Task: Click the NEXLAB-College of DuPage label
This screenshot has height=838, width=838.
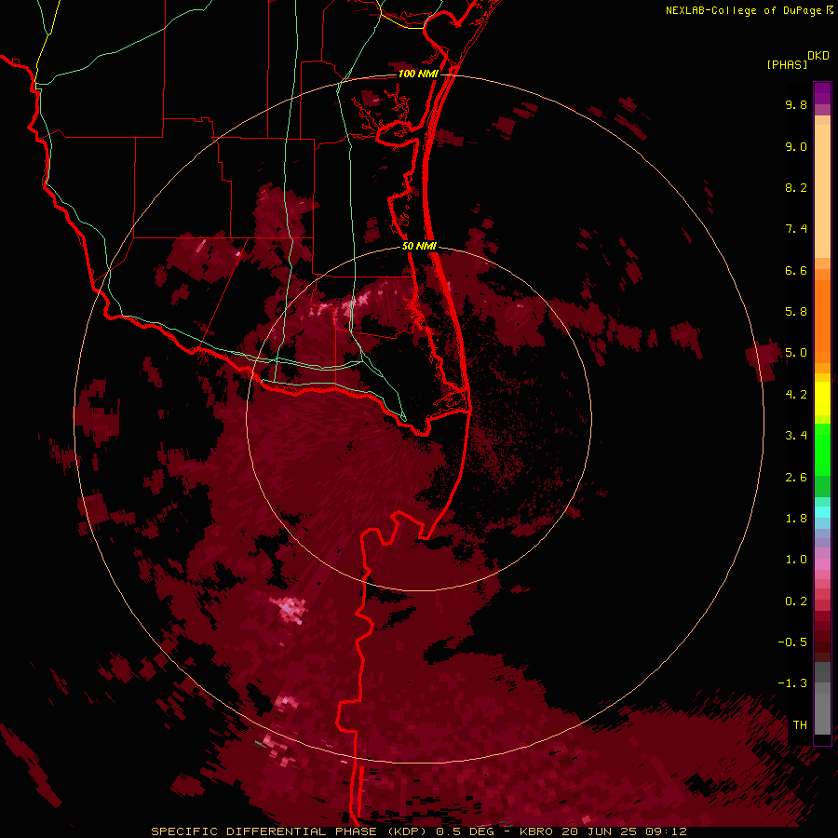Action: [744, 10]
